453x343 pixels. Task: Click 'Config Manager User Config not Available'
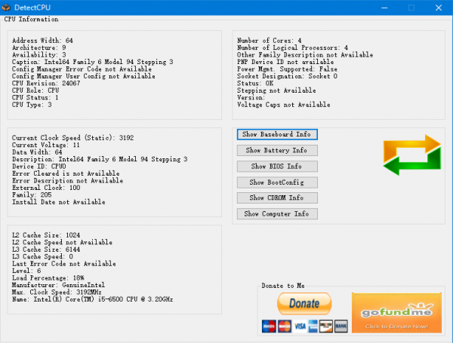pyautogui.click(x=84, y=76)
